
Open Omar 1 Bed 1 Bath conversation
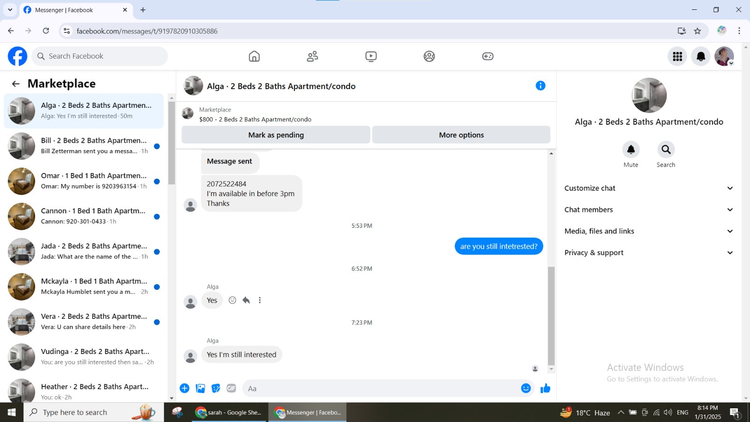coord(84,181)
